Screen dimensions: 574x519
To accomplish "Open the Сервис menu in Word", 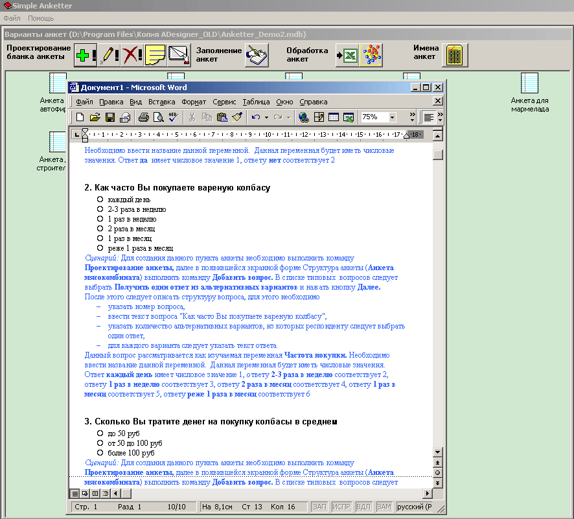I will click(x=224, y=102).
